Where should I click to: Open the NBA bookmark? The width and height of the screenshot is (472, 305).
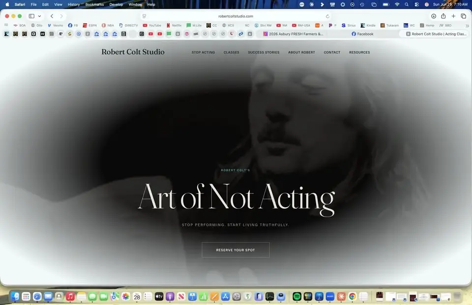pos(108,26)
